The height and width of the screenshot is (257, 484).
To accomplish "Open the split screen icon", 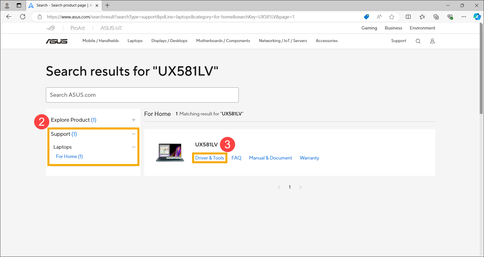I will pyautogui.click(x=408, y=17).
